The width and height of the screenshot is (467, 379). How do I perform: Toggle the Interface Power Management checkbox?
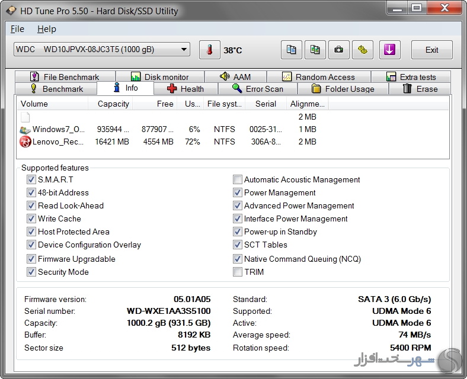[238, 219]
